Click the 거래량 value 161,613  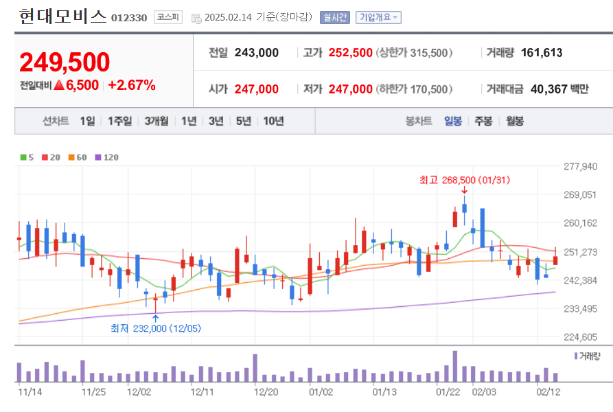pos(542,53)
